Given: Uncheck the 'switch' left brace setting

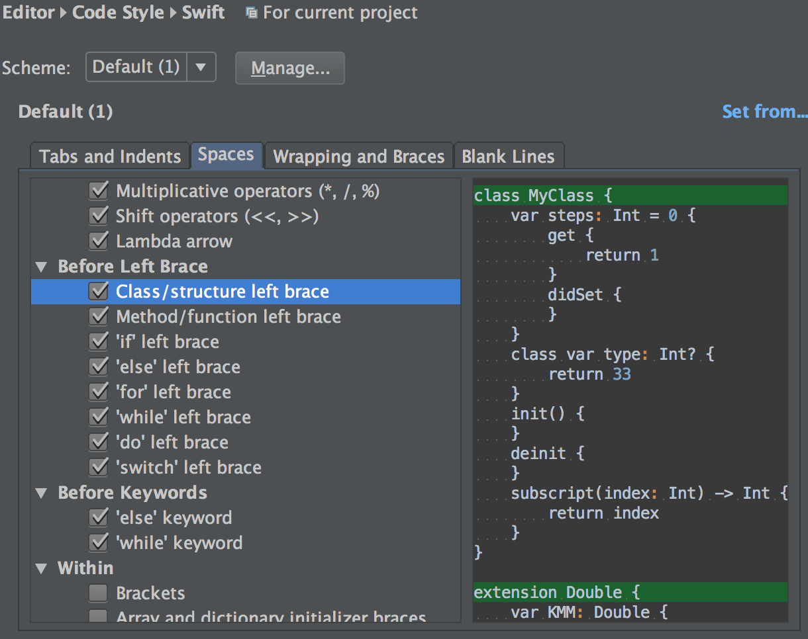Looking at the screenshot, I should click(x=98, y=467).
